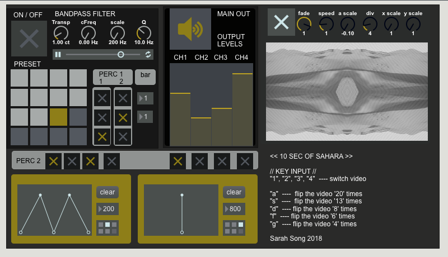Click the CH3 output level slider

click(x=222, y=105)
